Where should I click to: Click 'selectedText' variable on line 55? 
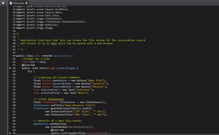(49, 90)
